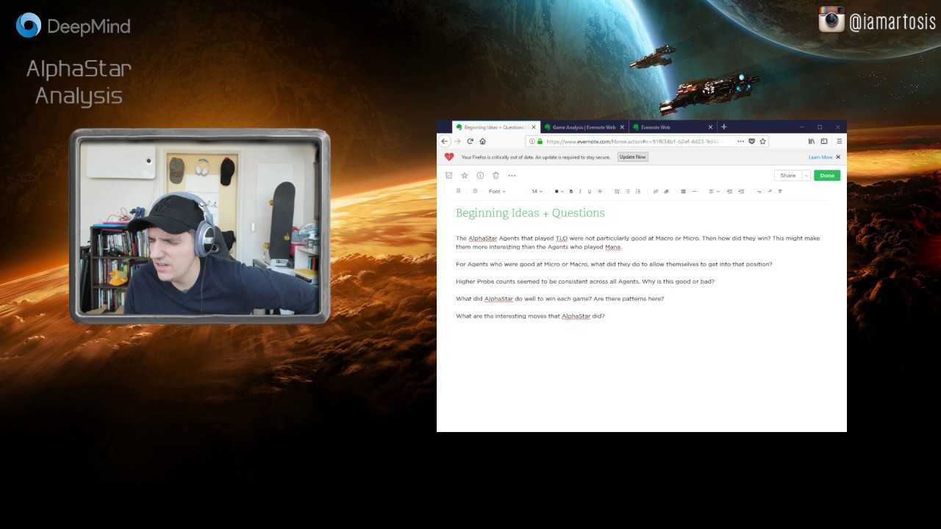
Task: Open page actions three-dot menu in address bar
Action: (740, 141)
